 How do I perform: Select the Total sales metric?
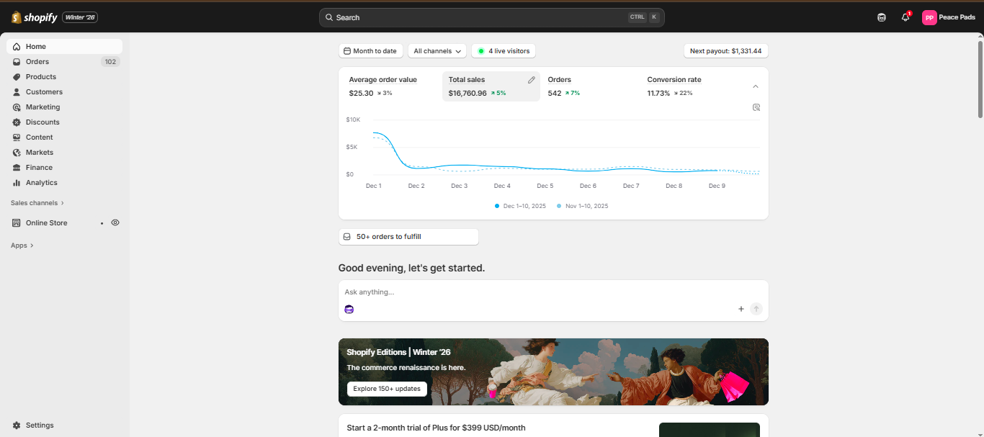(x=491, y=86)
